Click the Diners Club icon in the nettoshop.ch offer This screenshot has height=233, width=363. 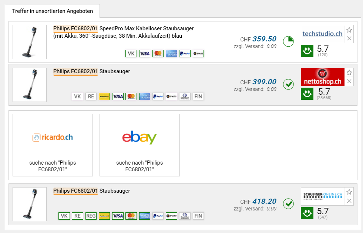click(185, 97)
